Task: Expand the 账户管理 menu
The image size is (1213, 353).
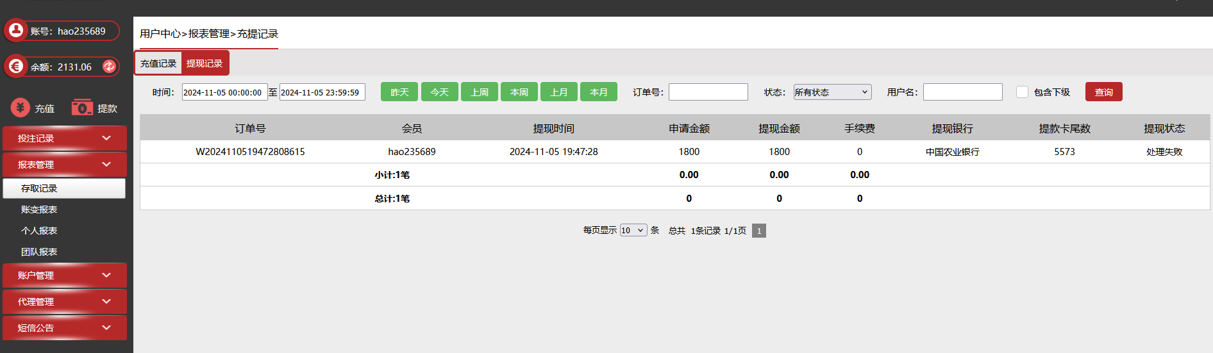Action: click(x=64, y=275)
